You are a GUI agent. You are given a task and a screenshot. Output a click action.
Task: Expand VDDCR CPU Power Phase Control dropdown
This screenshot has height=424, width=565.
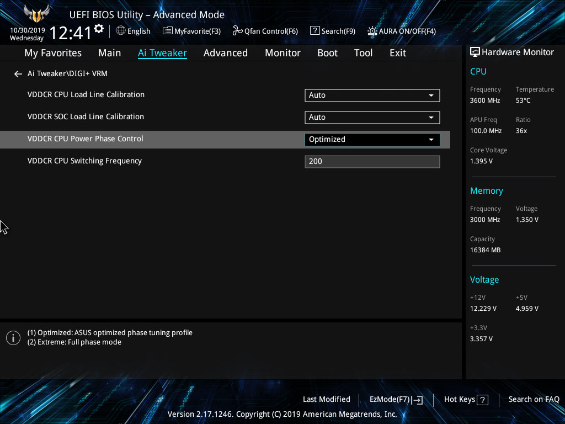pos(372,140)
